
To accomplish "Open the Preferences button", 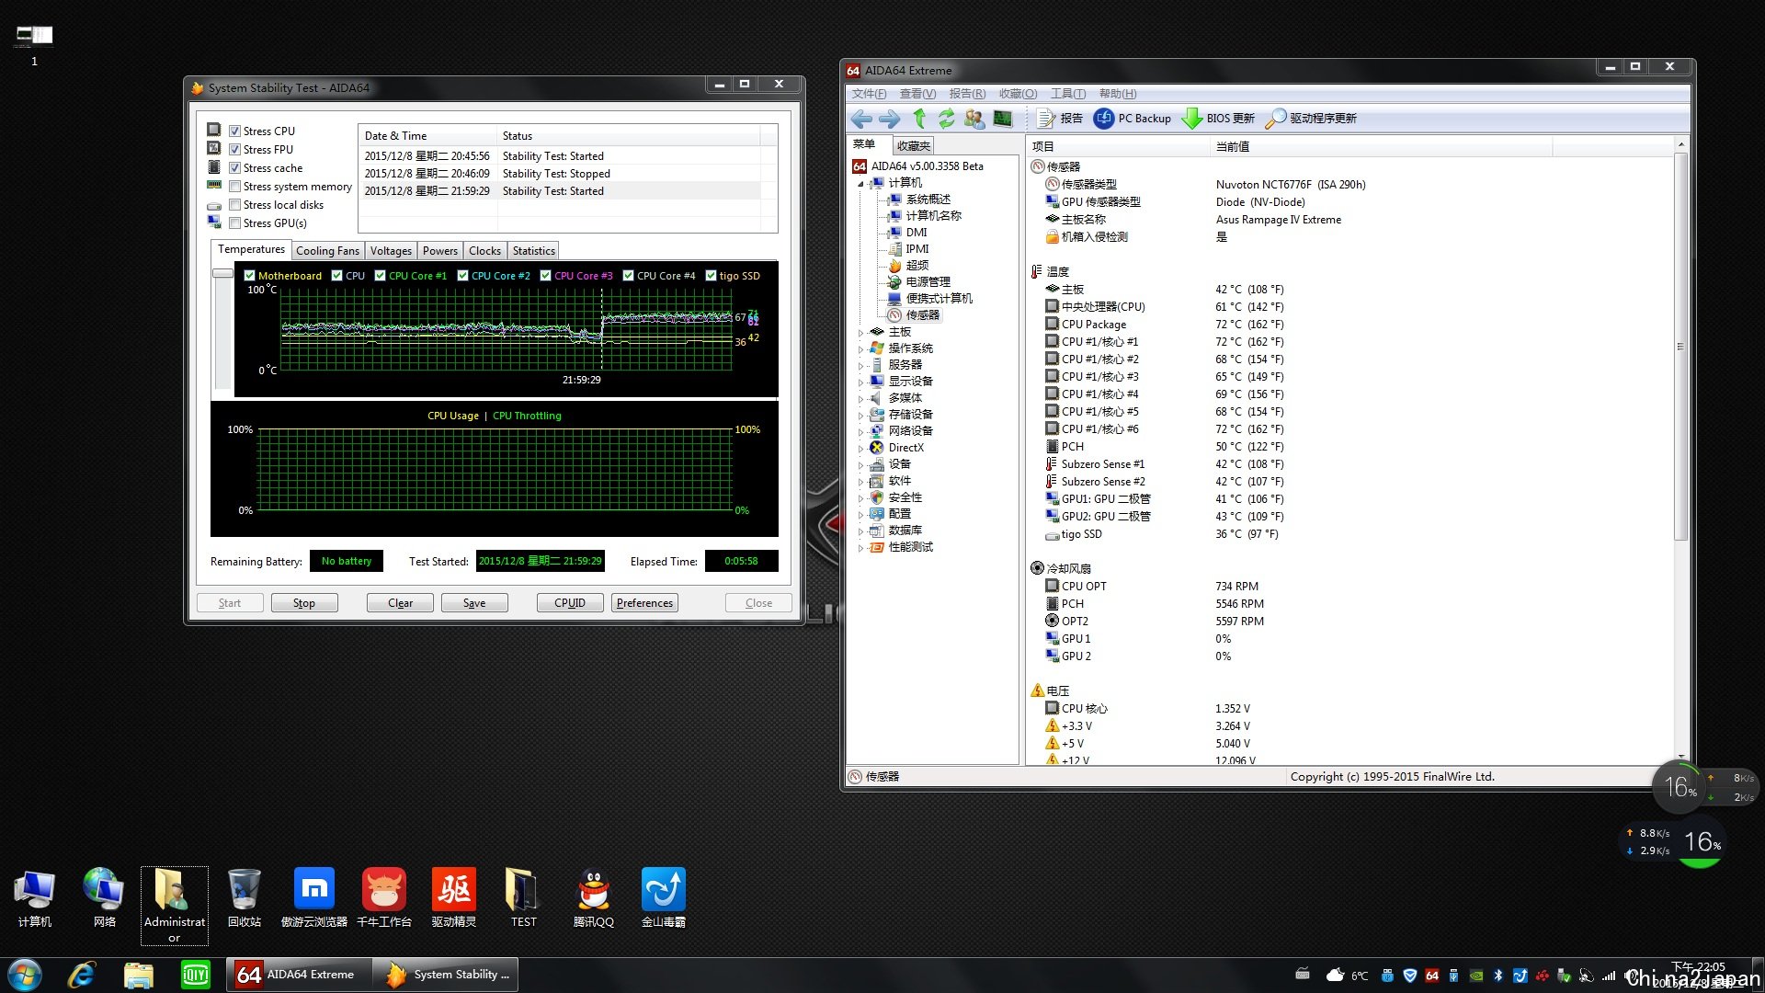I will pos(644,603).
